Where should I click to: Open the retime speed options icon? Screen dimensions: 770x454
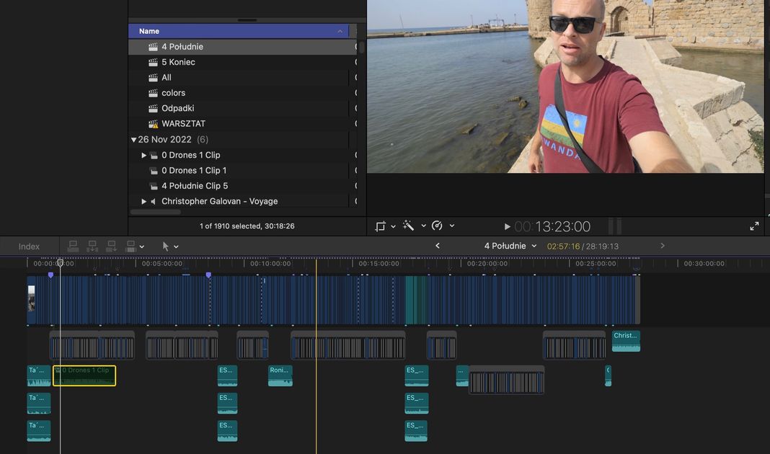point(437,226)
